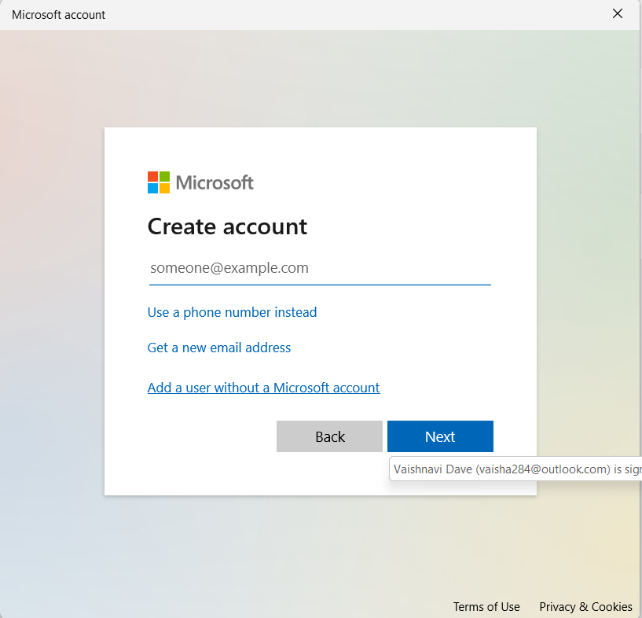Open the Privacy & Cookies link

click(585, 606)
